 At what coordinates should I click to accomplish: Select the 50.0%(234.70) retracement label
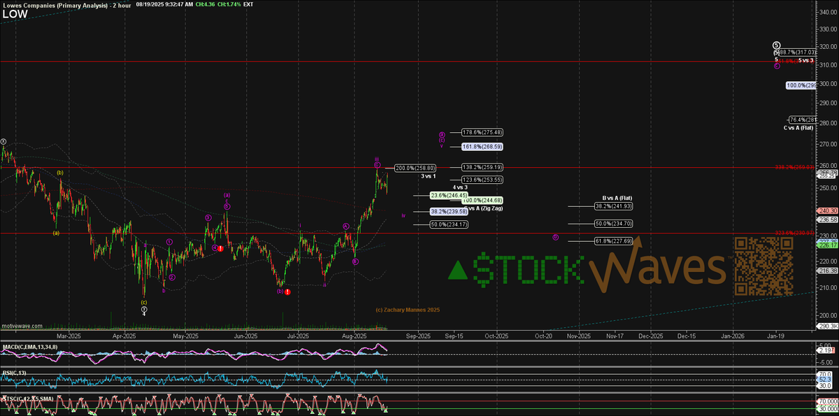click(x=614, y=224)
